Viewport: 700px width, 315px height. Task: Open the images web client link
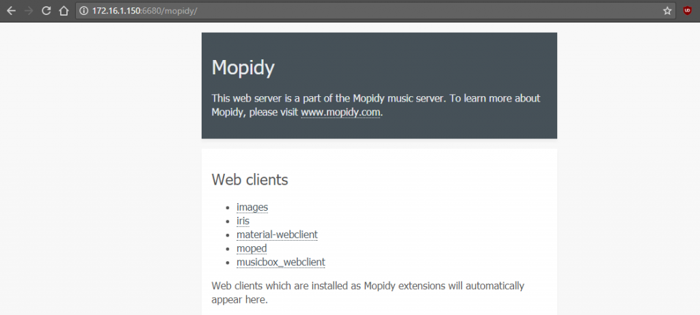[x=252, y=207]
